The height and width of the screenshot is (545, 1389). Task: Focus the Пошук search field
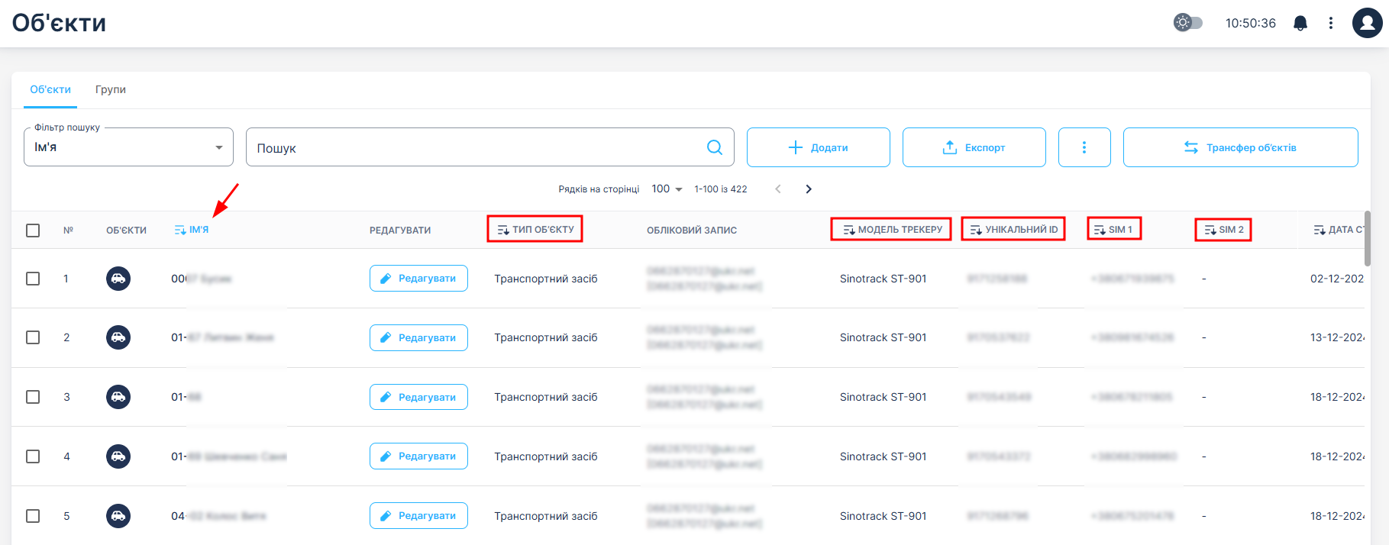tap(490, 147)
